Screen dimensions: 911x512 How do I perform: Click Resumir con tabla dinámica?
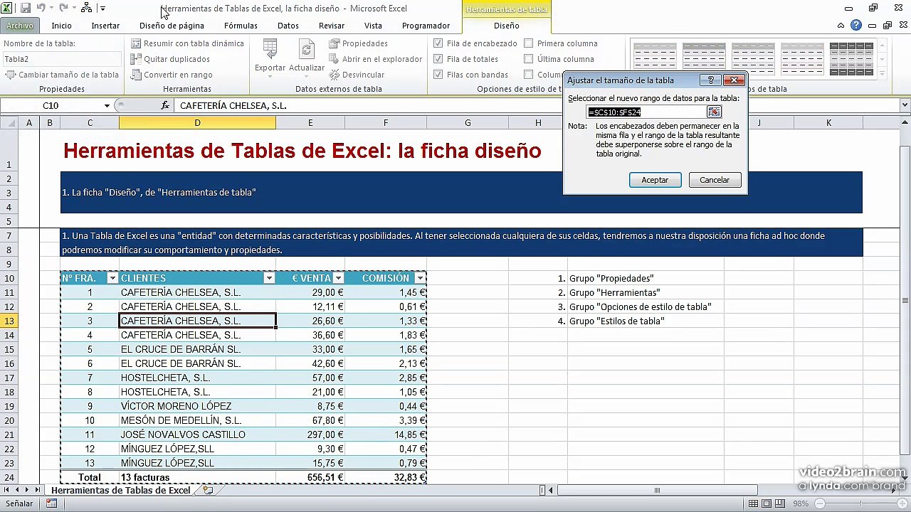[187, 43]
